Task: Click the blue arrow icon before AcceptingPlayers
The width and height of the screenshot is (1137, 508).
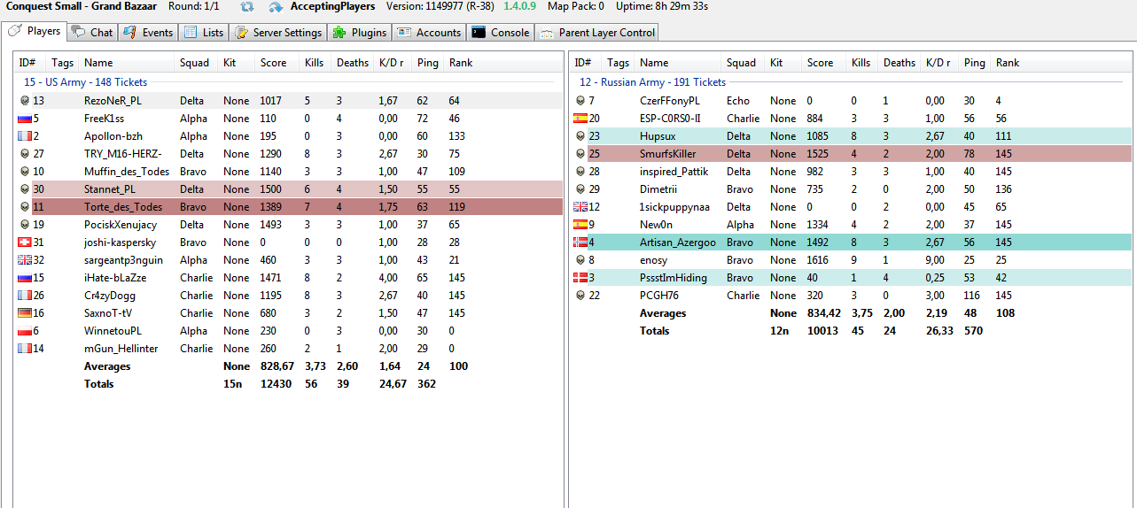Action: (276, 7)
